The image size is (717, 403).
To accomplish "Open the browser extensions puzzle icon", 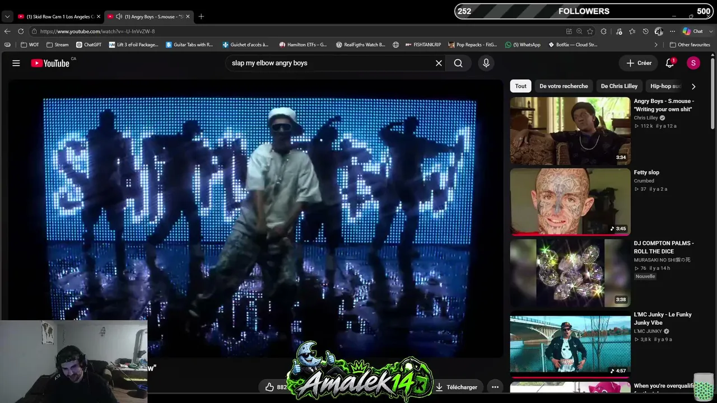I will (604, 31).
